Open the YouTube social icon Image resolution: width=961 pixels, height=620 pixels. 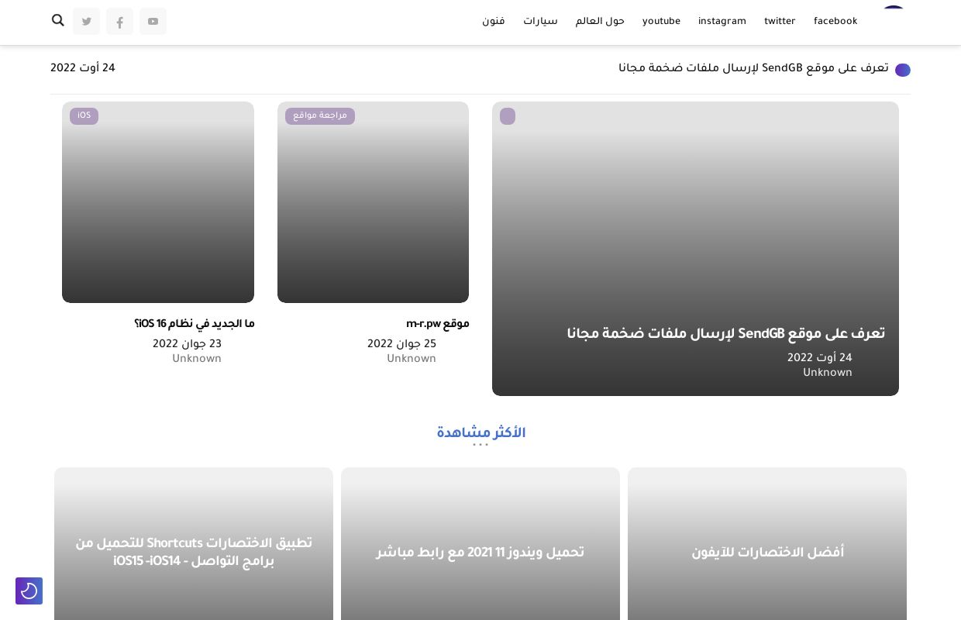pos(153,22)
